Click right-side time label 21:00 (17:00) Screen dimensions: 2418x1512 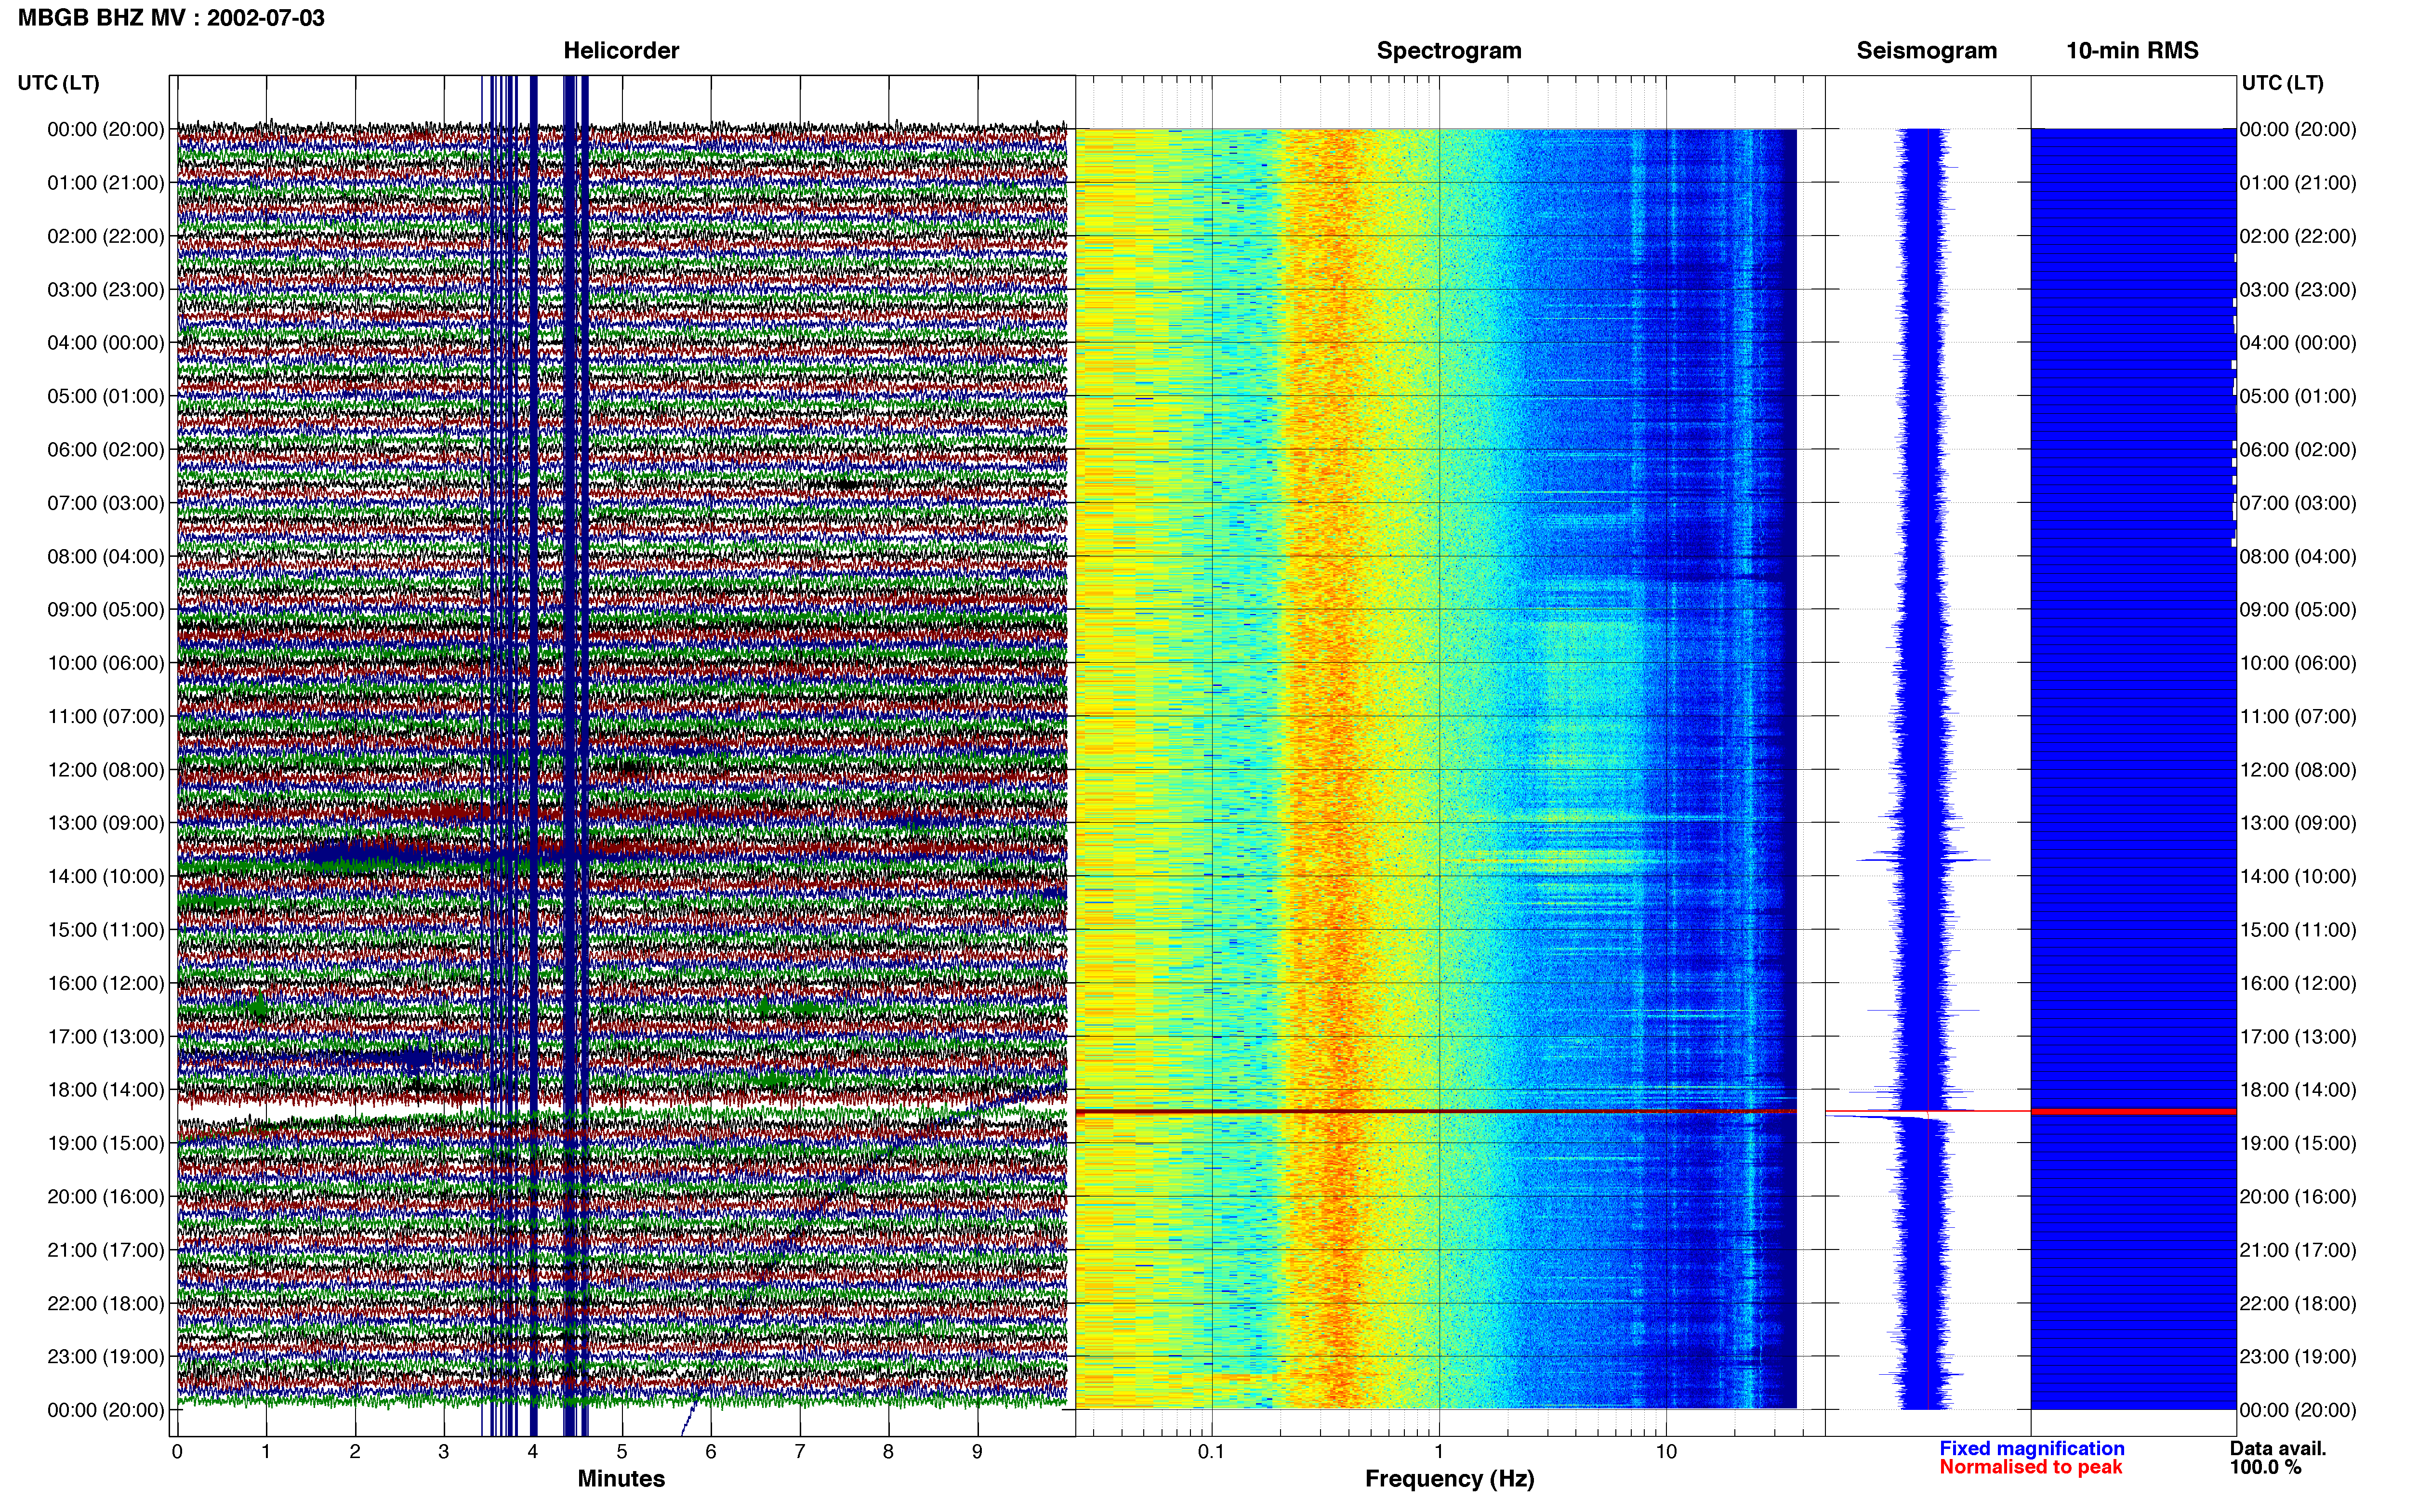(2298, 1250)
